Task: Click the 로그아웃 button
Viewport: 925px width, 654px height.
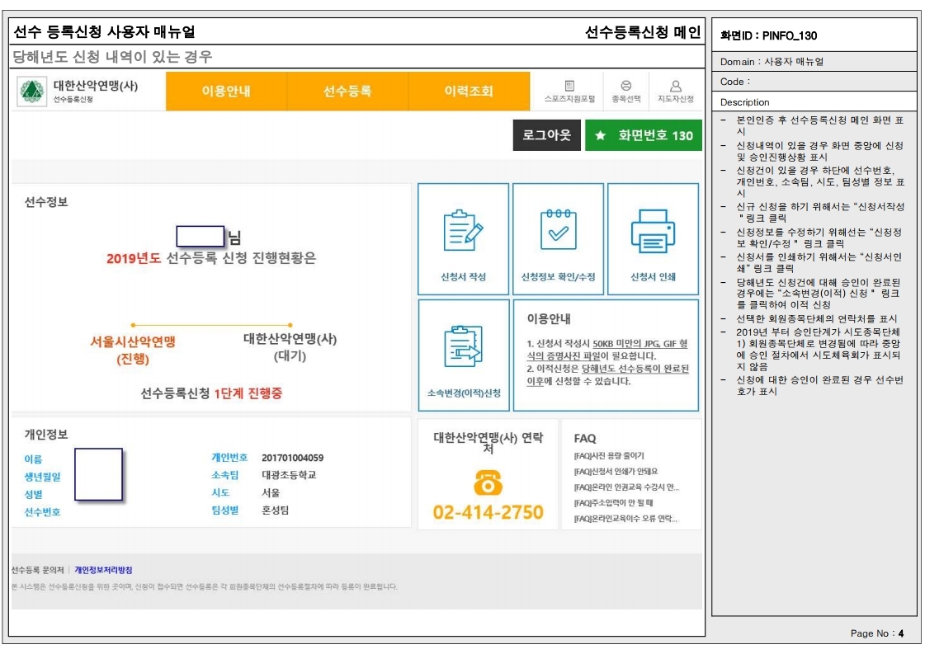Action: click(x=547, y=135)
